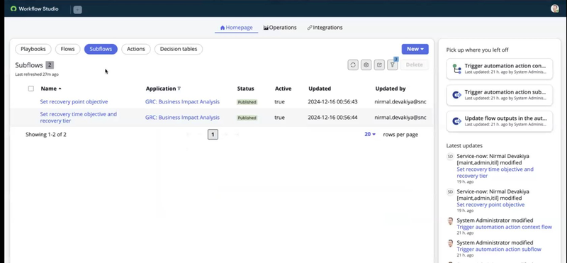Open the New dropdown button
The image size is (567, 263).
coord(415,49)
